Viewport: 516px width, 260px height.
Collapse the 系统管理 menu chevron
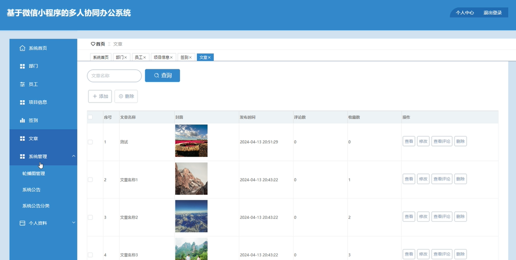pyautogui.click(x=73, y=156)
